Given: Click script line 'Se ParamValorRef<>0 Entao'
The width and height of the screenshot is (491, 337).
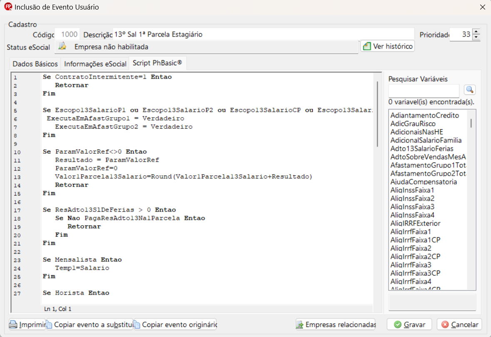Looking at the screenshot, I should tap(95, 152).
